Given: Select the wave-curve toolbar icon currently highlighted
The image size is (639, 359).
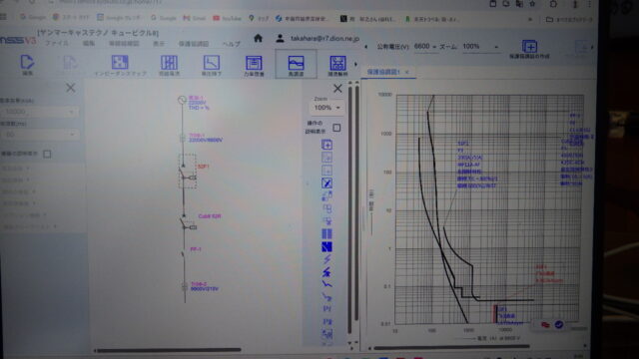Looking at the screenshot, I should [x=296, y=64].
